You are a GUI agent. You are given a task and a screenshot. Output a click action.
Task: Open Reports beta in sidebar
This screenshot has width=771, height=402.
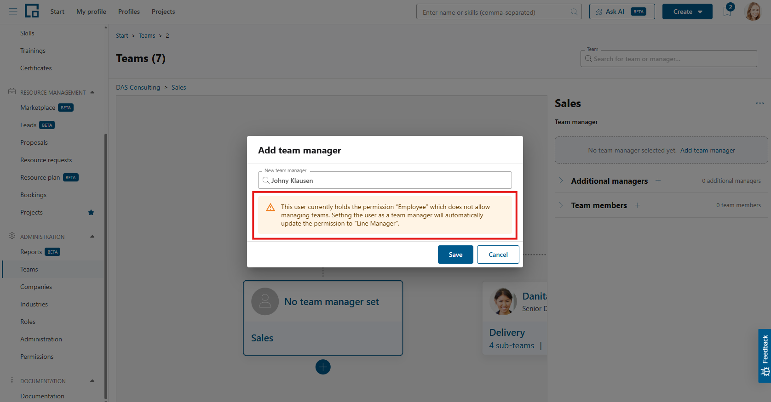click(x=40, y=252)
